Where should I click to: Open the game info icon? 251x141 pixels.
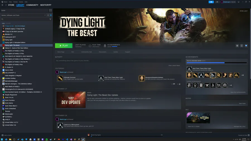(242, 46)
